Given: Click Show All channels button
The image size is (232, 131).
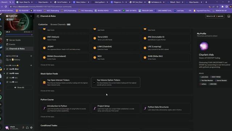Looking at the screenshot, I should (19, 87).
